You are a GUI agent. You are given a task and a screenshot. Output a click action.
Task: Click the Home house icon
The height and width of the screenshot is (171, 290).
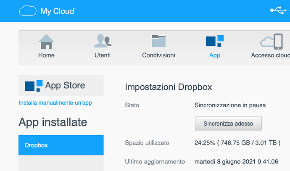tap(46, 42)
